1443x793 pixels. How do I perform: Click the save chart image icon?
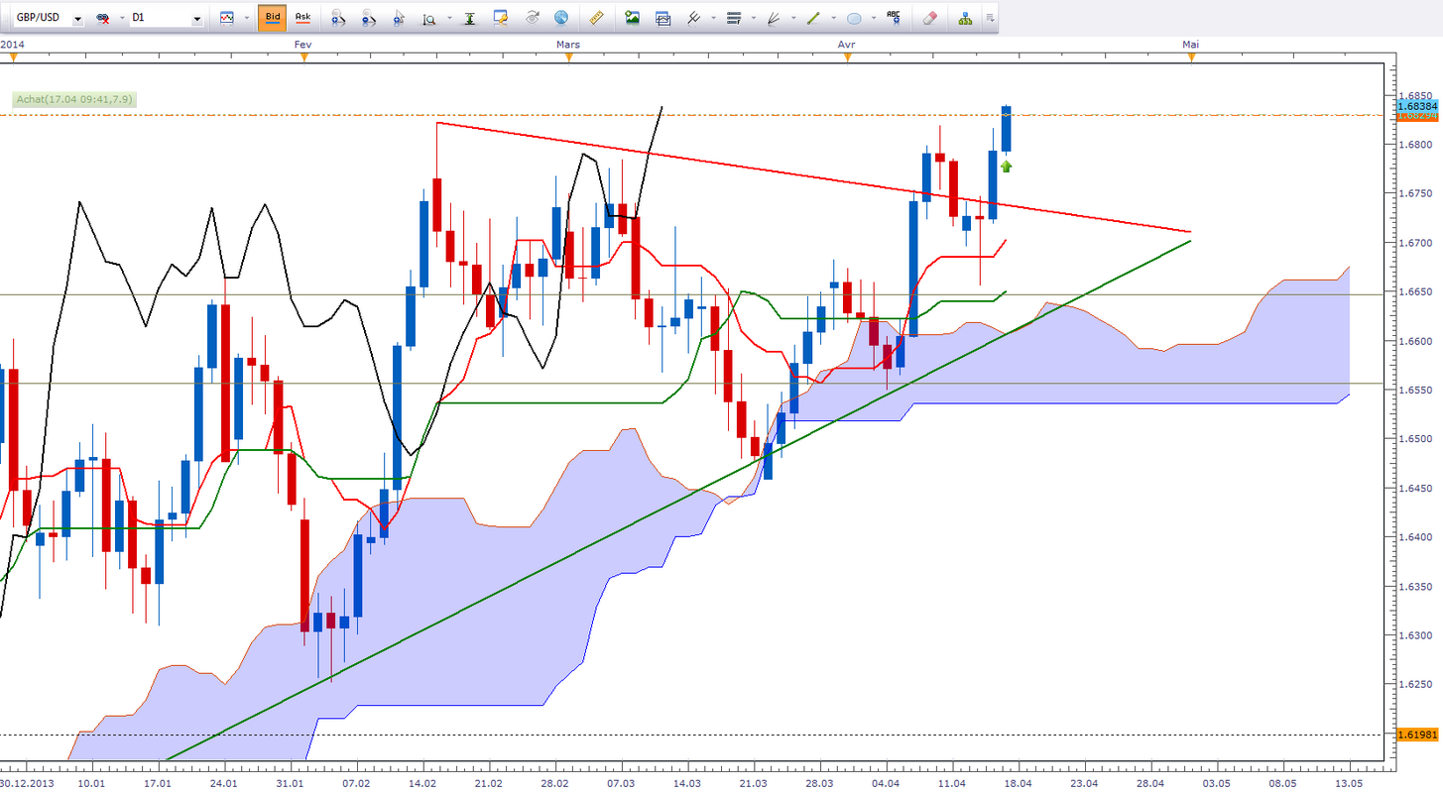[632, 18]
